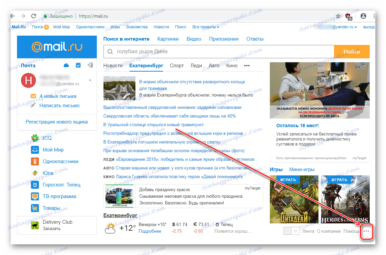
Task: Bookmark page with the star icon
Action: pyautogui.click(x=338, y=16)
